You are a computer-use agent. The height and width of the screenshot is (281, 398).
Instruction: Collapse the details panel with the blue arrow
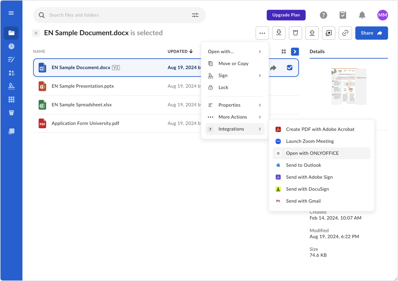pos(295,51)
